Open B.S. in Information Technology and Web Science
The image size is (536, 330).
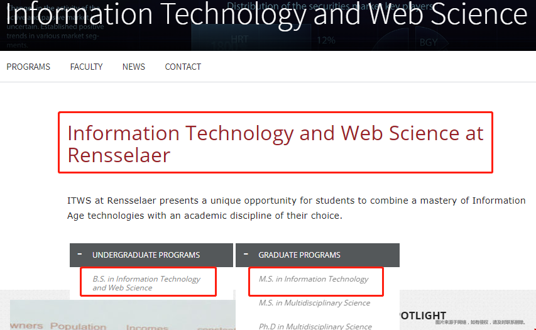point(146,283)
